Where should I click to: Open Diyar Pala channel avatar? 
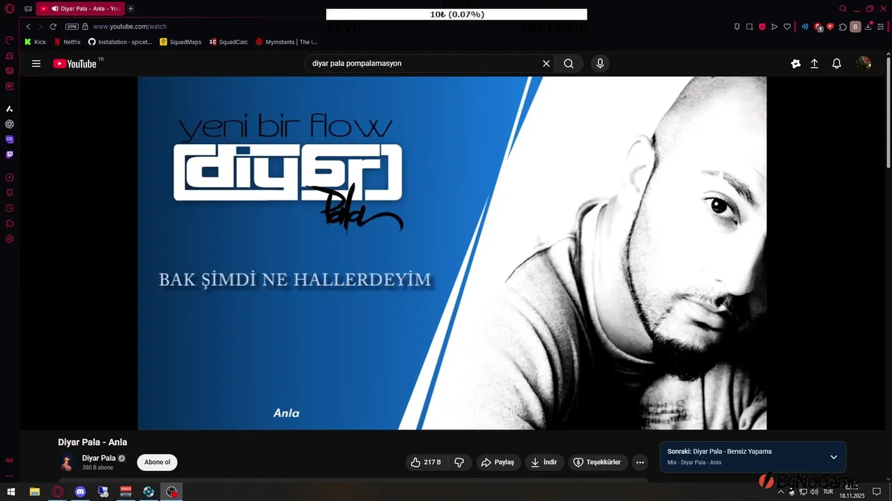click(x=67, y=462)
